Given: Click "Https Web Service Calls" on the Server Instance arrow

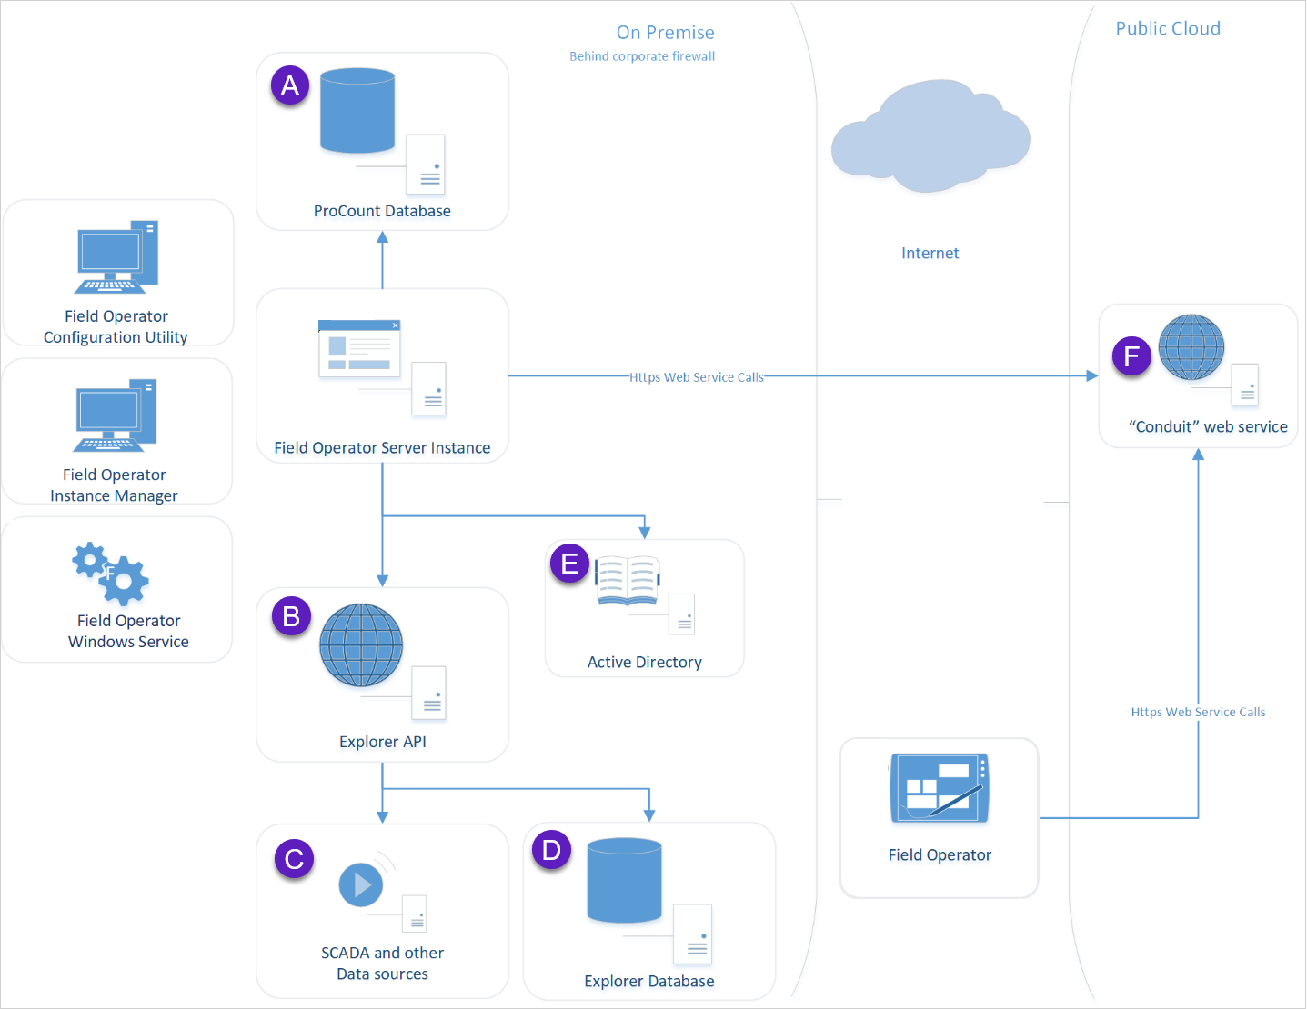Looking at the screenshot, I should [697, 377].
